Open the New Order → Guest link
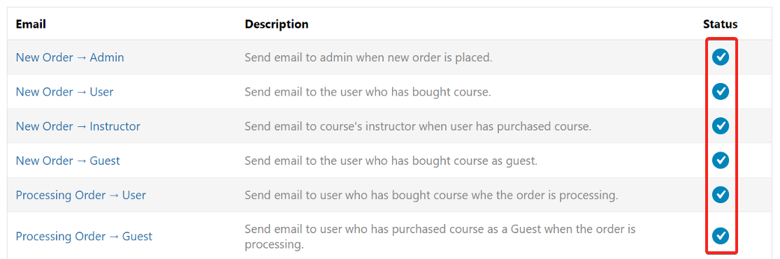The image size is (780, 259). (x=68, y=161)
